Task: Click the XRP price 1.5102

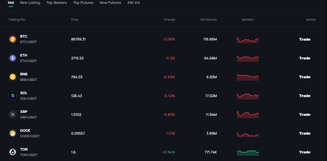Action: click(76, 115)
